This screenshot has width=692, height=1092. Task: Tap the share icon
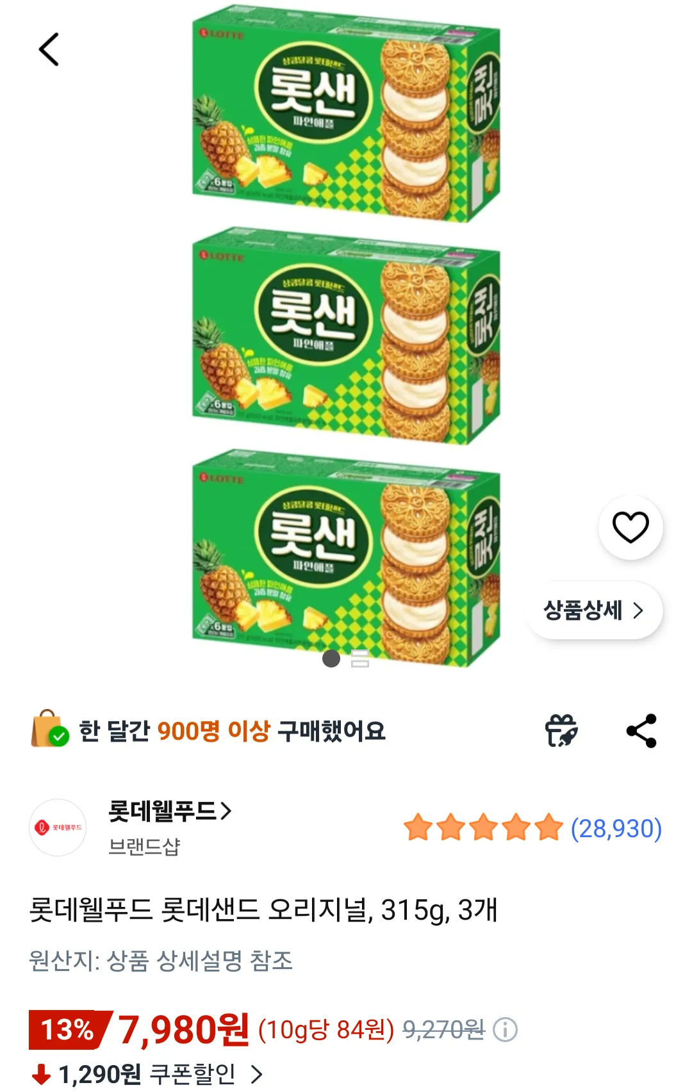(641, 731)
